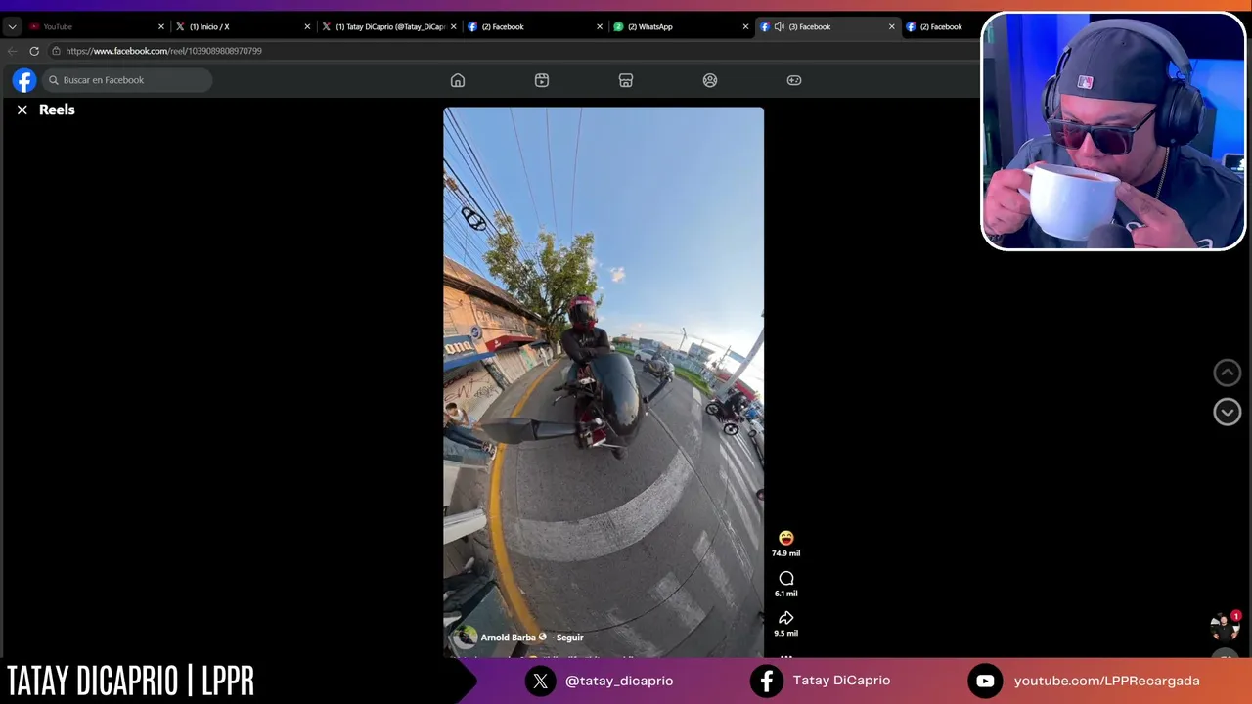Open the reel's comments bubble icon

point(786,579)
